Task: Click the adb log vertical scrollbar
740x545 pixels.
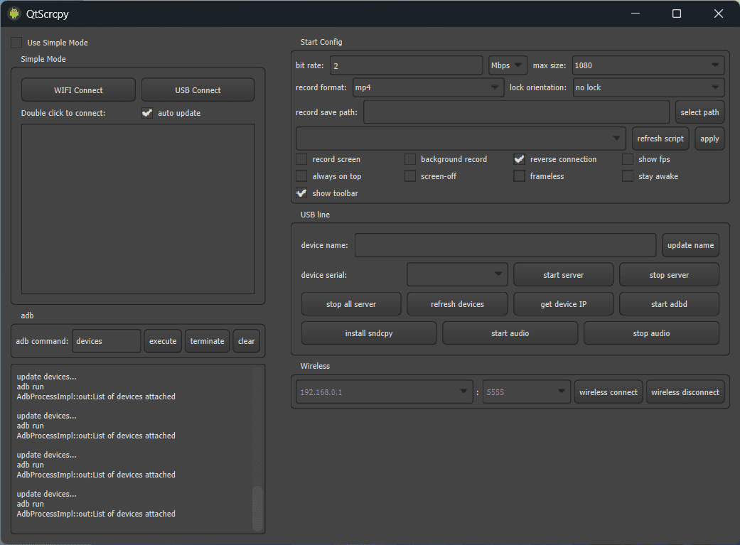Action: [x=257, y=507]
